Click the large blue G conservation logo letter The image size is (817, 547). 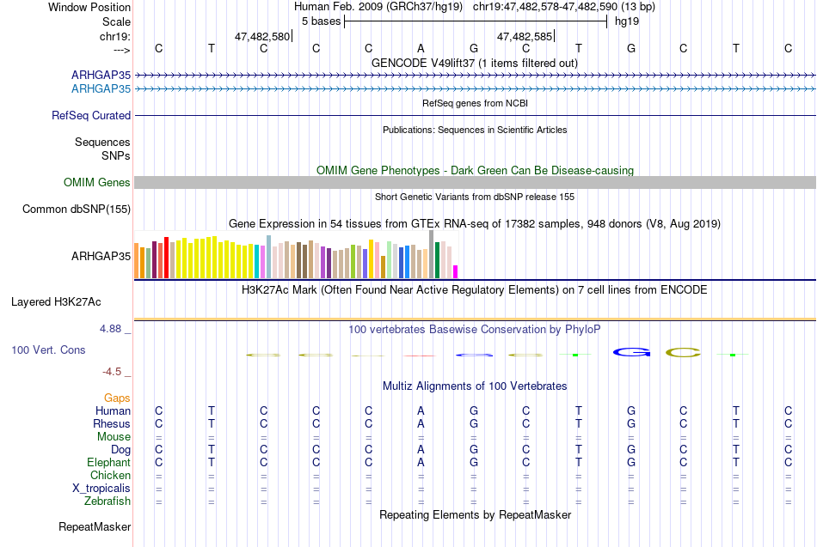click(x=631, y=352)
